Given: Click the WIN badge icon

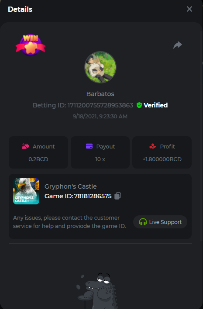Looking at the screenshot, I should point(31,45).
